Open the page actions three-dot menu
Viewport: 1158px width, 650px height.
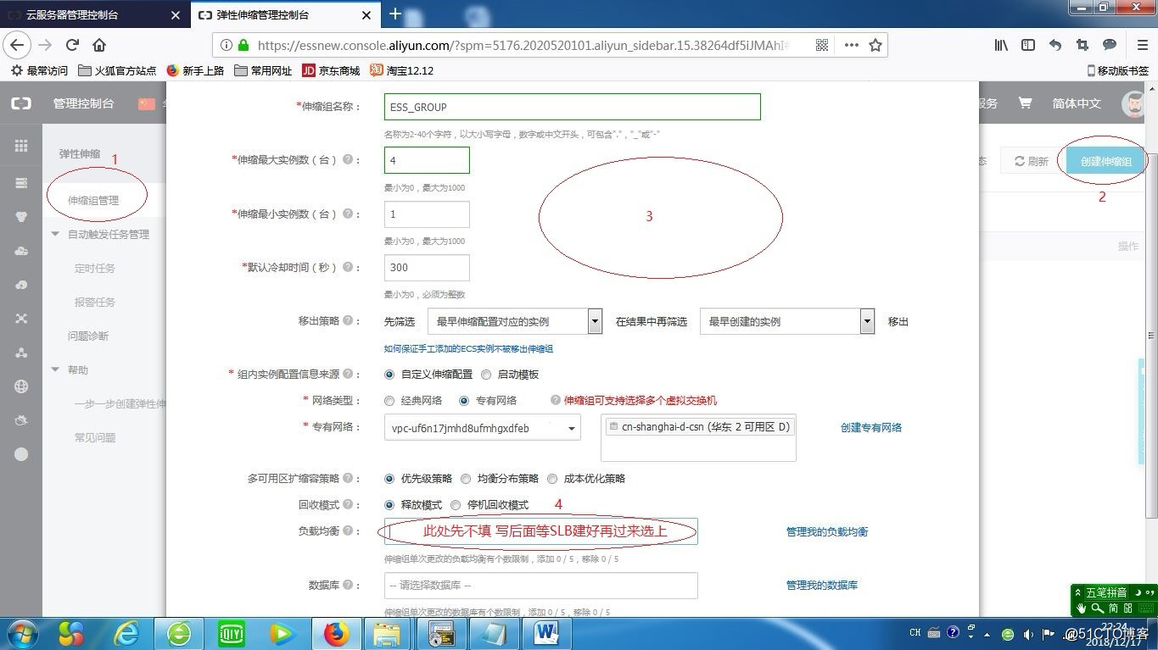coord(851,45)
